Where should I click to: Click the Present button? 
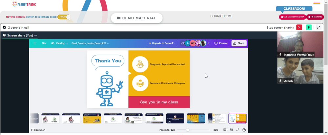(221, 43)
